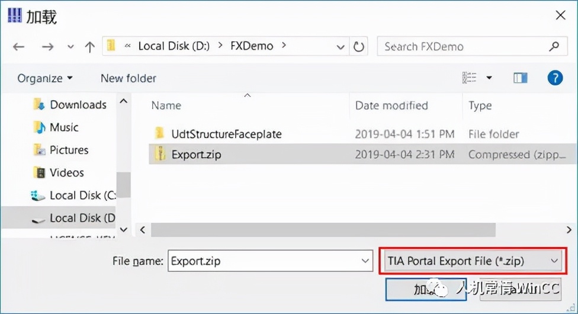Sort files by Date modified column

point(391,105)
